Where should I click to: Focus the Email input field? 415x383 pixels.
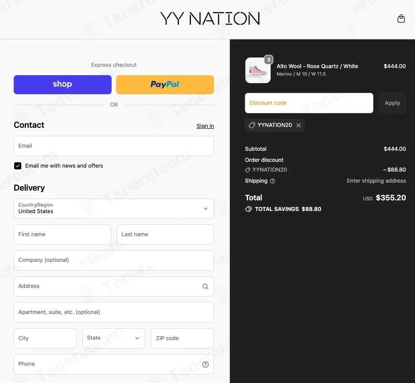tap(114, 146)
